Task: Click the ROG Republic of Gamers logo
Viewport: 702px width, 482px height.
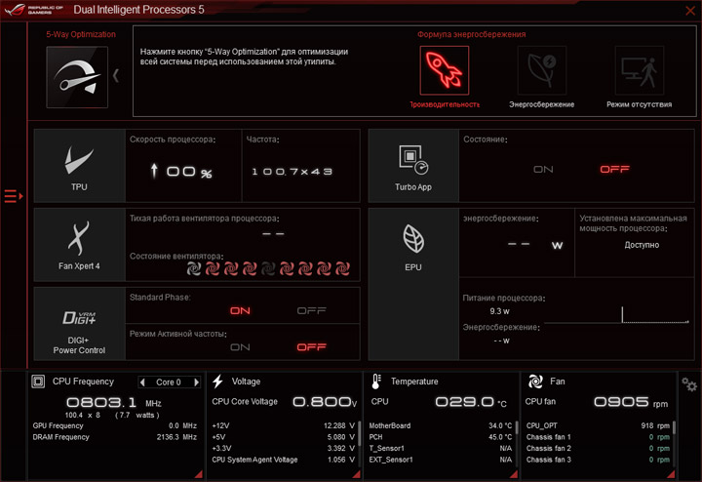Action: (x=34, y=10)
